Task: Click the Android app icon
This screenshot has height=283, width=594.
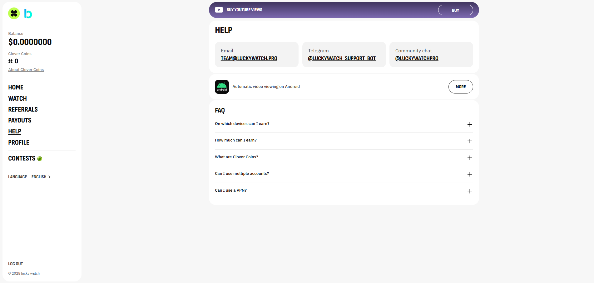Action: click(222, 87)
